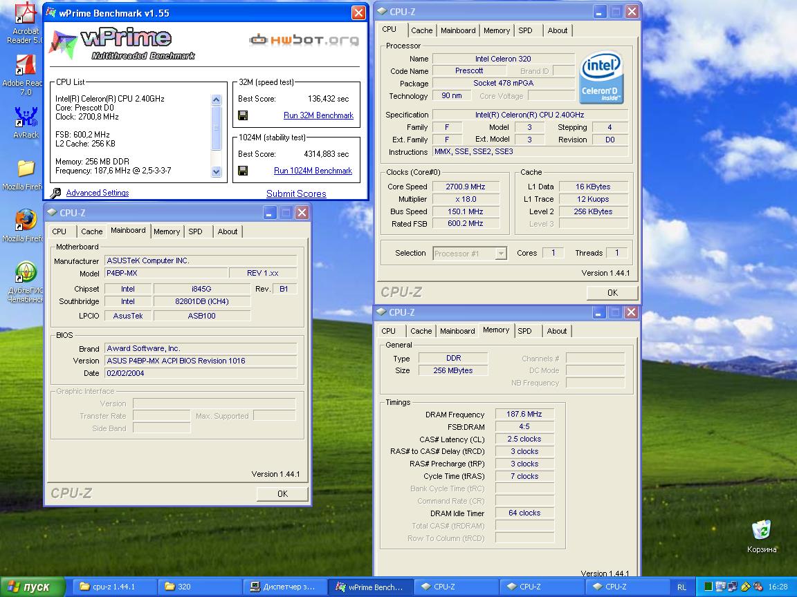Click Core Speed value 2700.9 MHz
Screen dimensions: 797x597
click(466, 187)
